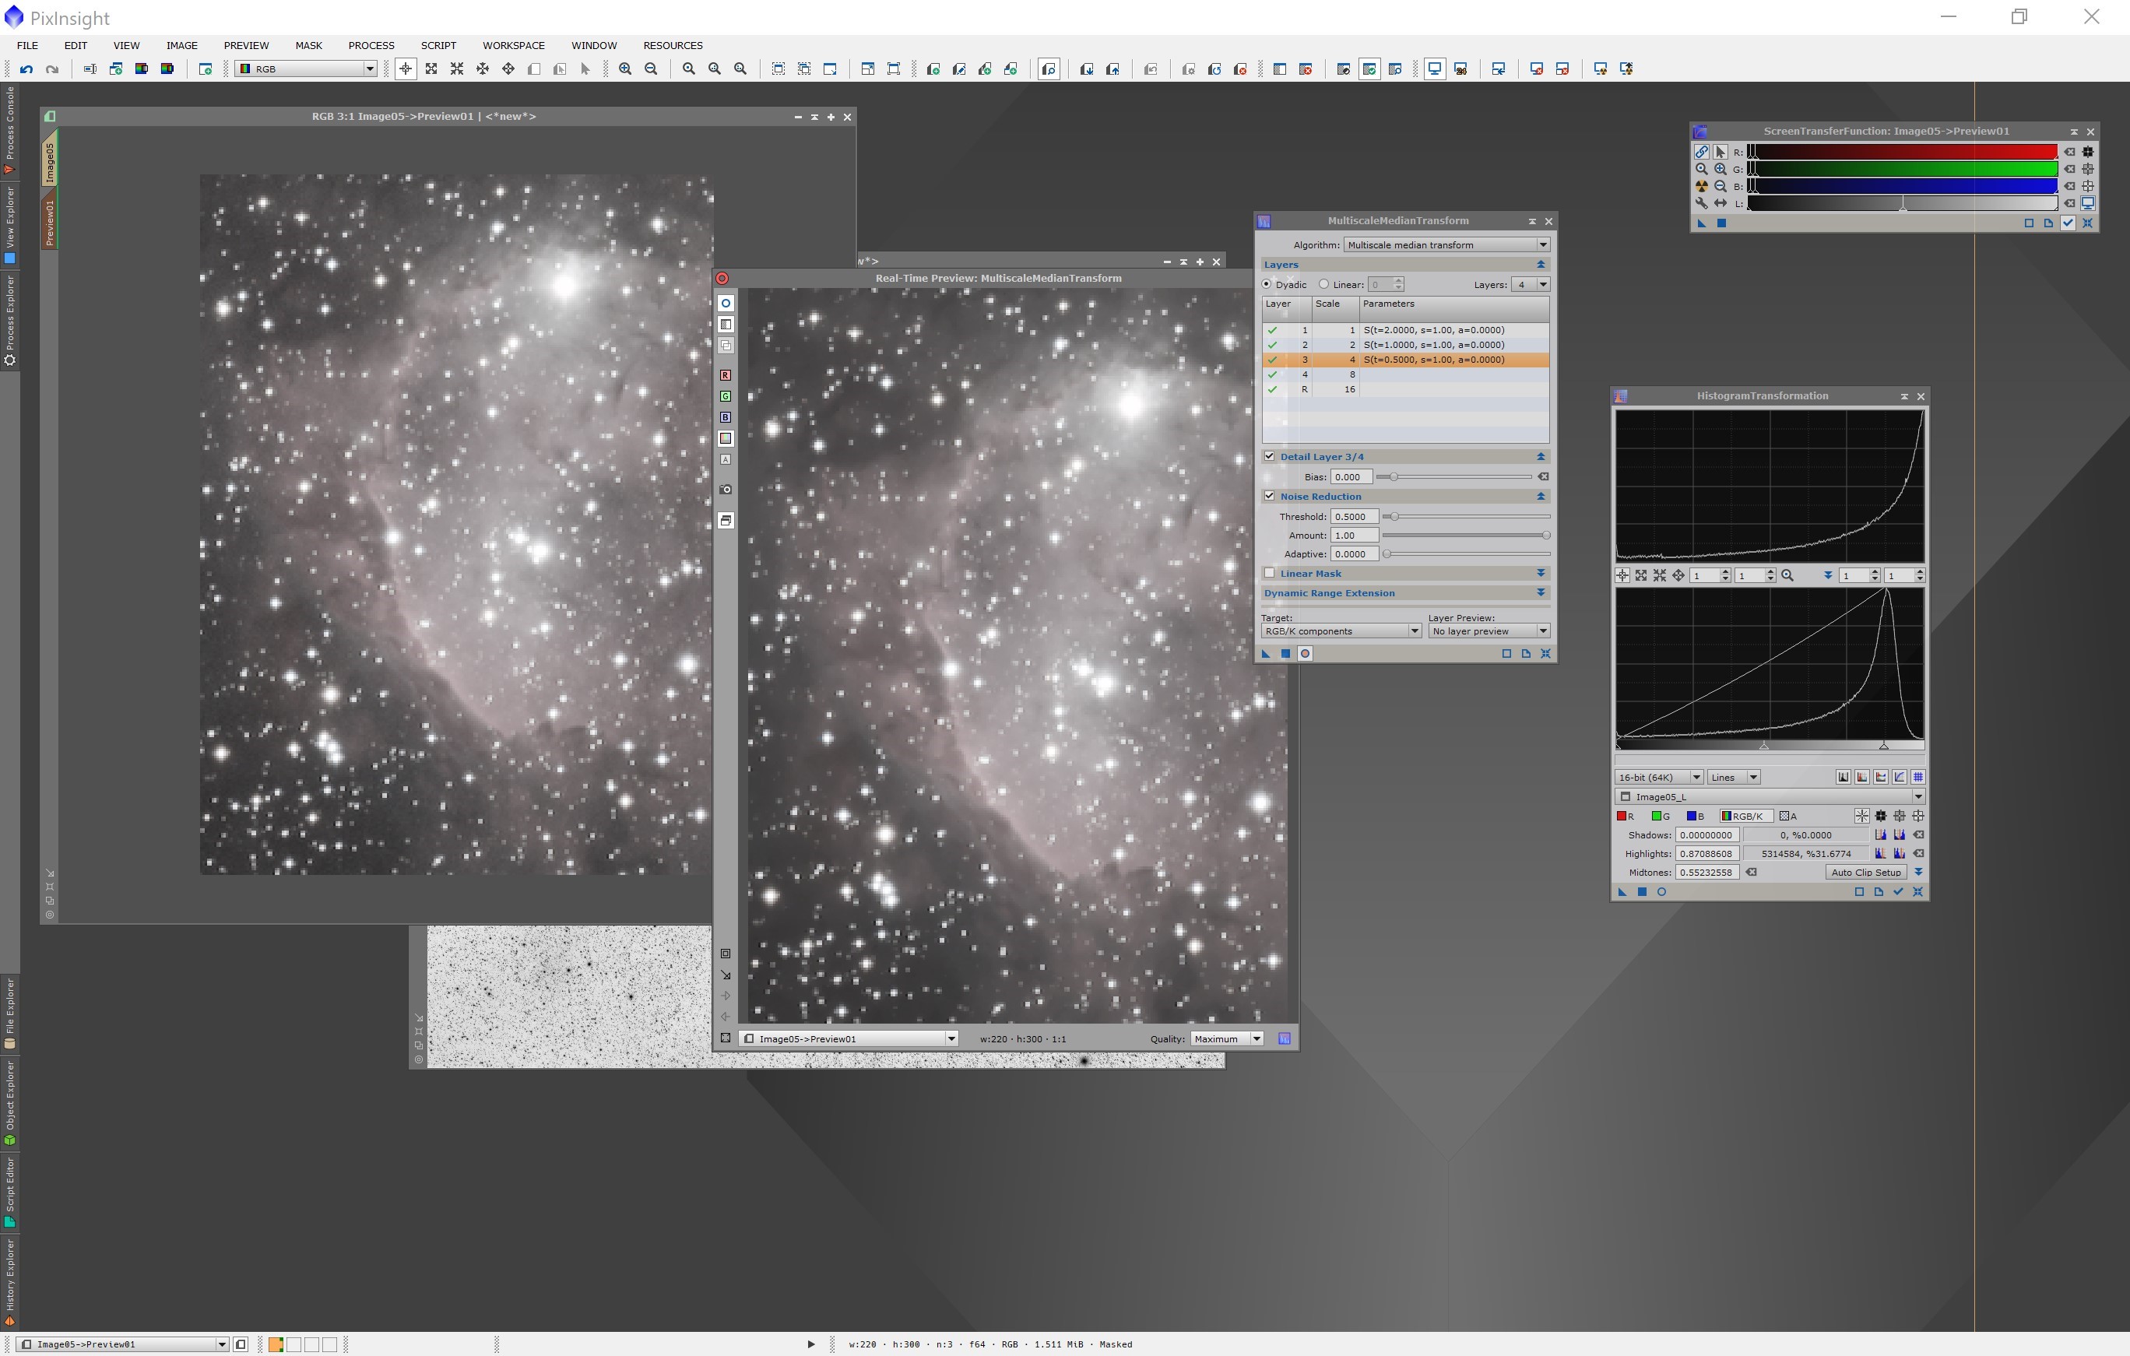The width and height of the screenshot is (2130, 1356).
Task: Open the SCRIPT menu
Action: 438,45
